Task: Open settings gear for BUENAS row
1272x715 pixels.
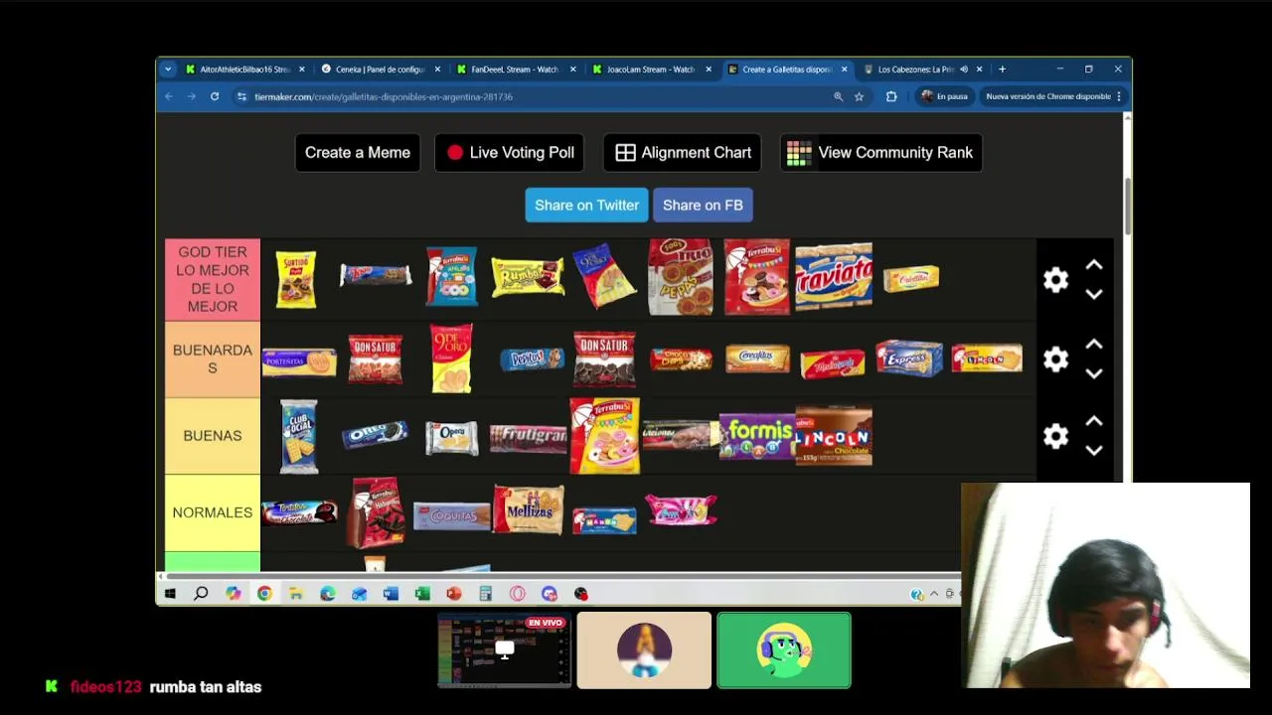Action: pos(1055,436)
